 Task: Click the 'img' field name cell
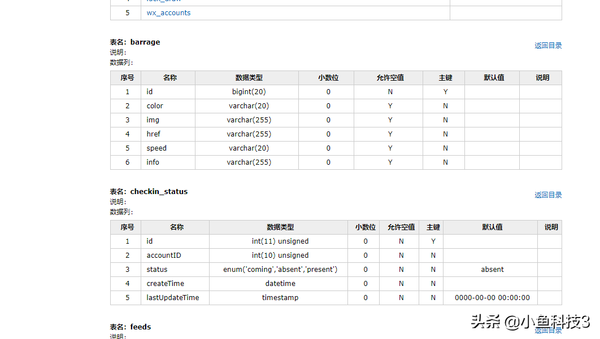tap(168, 120)
